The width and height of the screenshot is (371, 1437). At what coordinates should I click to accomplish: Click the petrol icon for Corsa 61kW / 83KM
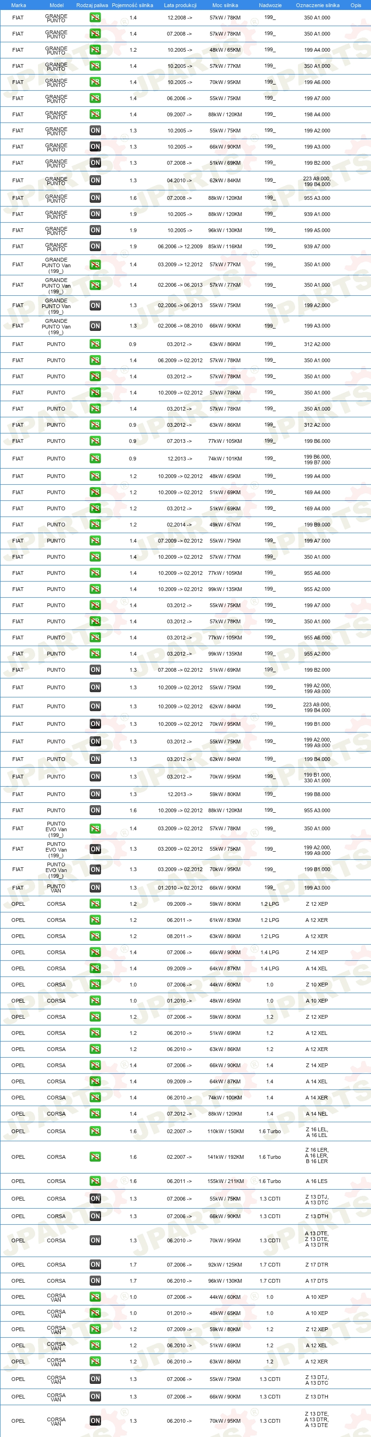(95, 920)
